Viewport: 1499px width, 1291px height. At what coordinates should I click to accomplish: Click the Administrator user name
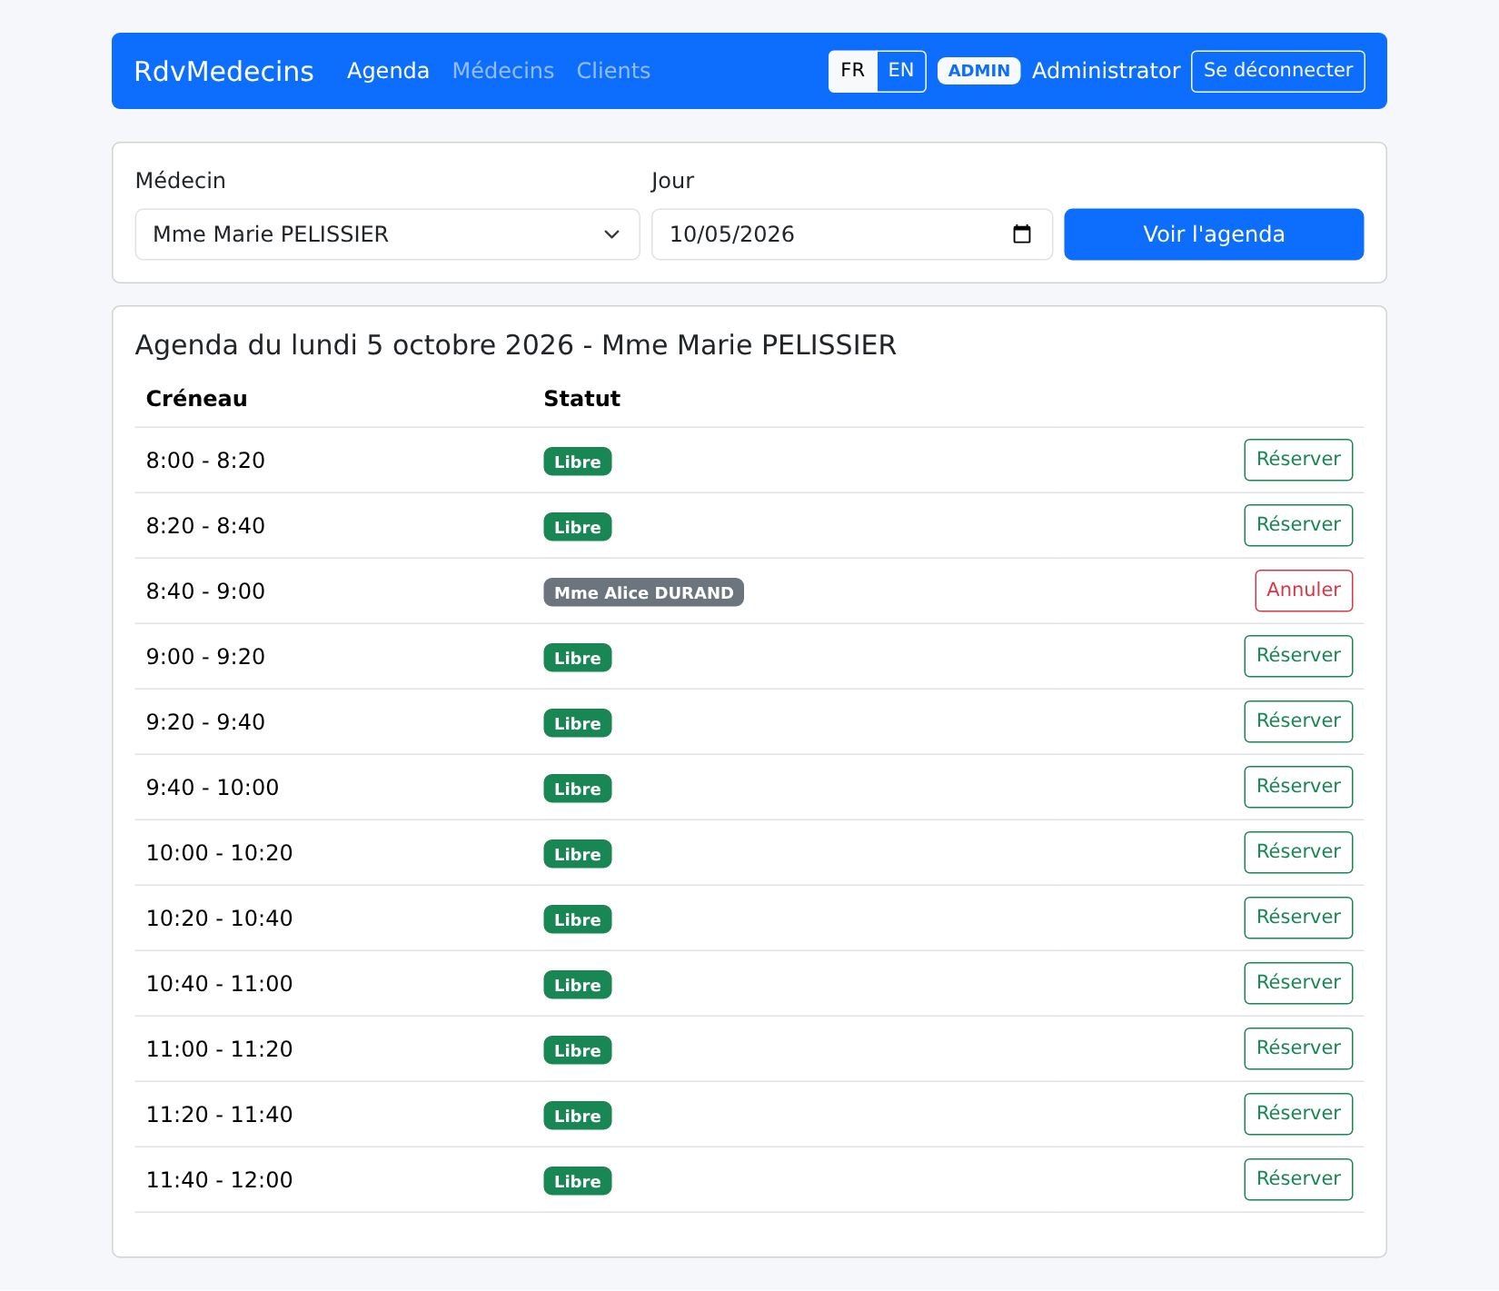click(1106, 71)
